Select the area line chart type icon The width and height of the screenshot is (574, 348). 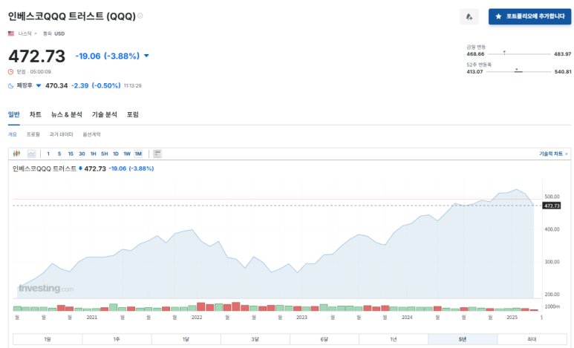(31, 154)
